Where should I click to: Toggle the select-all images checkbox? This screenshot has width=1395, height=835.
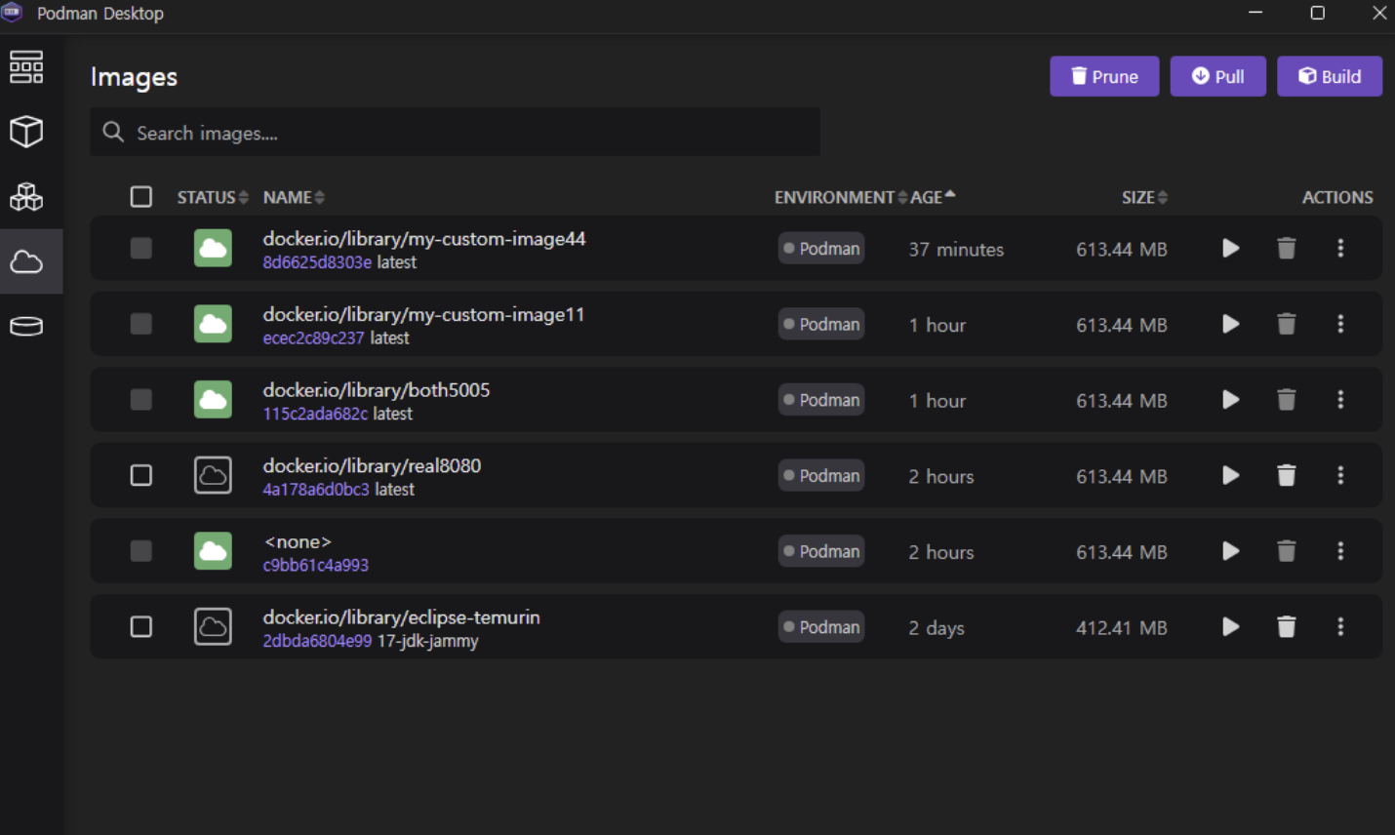[x=141, y=197]
